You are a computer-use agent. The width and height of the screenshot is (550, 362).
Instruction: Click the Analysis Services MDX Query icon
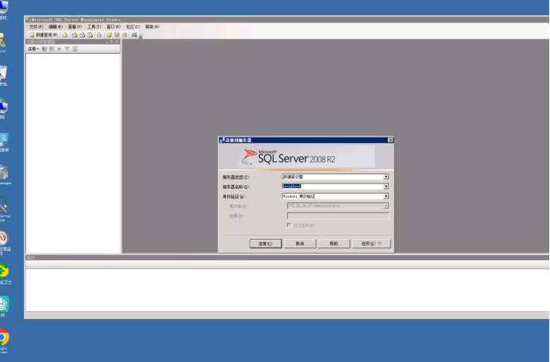[75, 35]
